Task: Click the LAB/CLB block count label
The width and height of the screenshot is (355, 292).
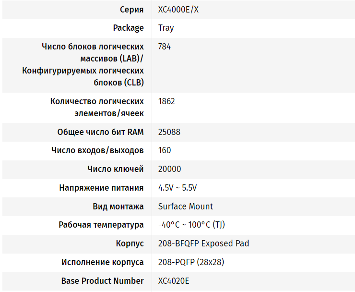Action: 83,64
